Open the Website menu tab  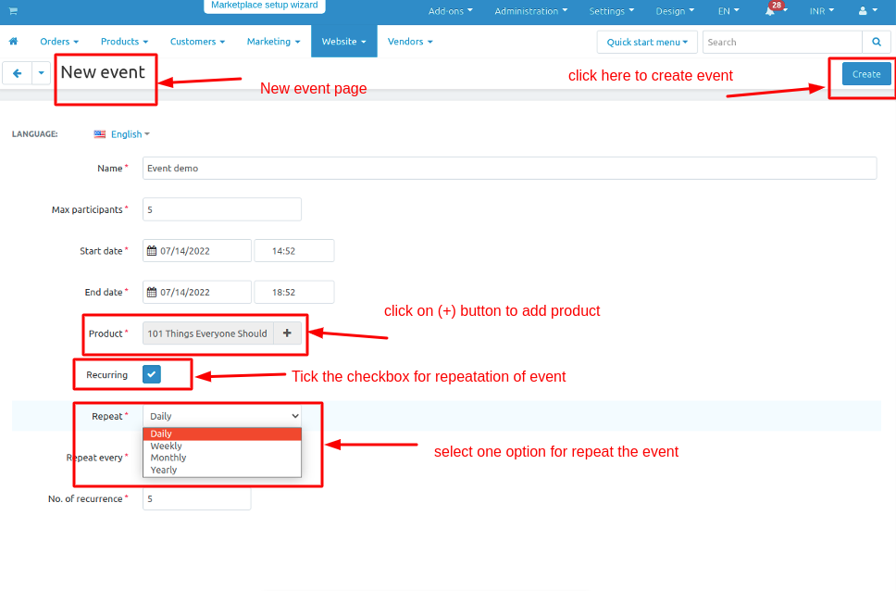coord(342,42)
